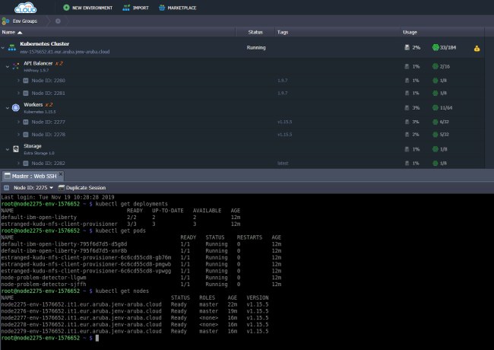Screen dimensions: 494x350
Task: Collapse the API Balancer layer
Action: pyautogui.click(x=7, y=66)
